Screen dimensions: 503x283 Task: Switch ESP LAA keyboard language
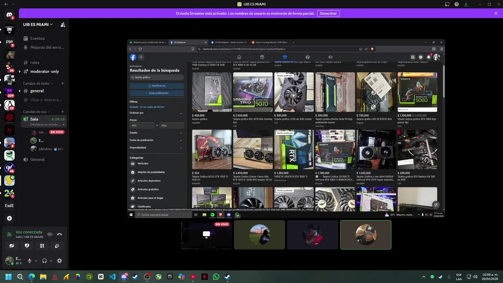click(x=459, y=277)
